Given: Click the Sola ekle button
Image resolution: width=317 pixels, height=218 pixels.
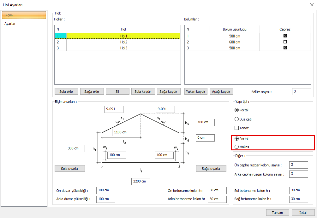Looking at the screenshot, I should coord(66,92).
